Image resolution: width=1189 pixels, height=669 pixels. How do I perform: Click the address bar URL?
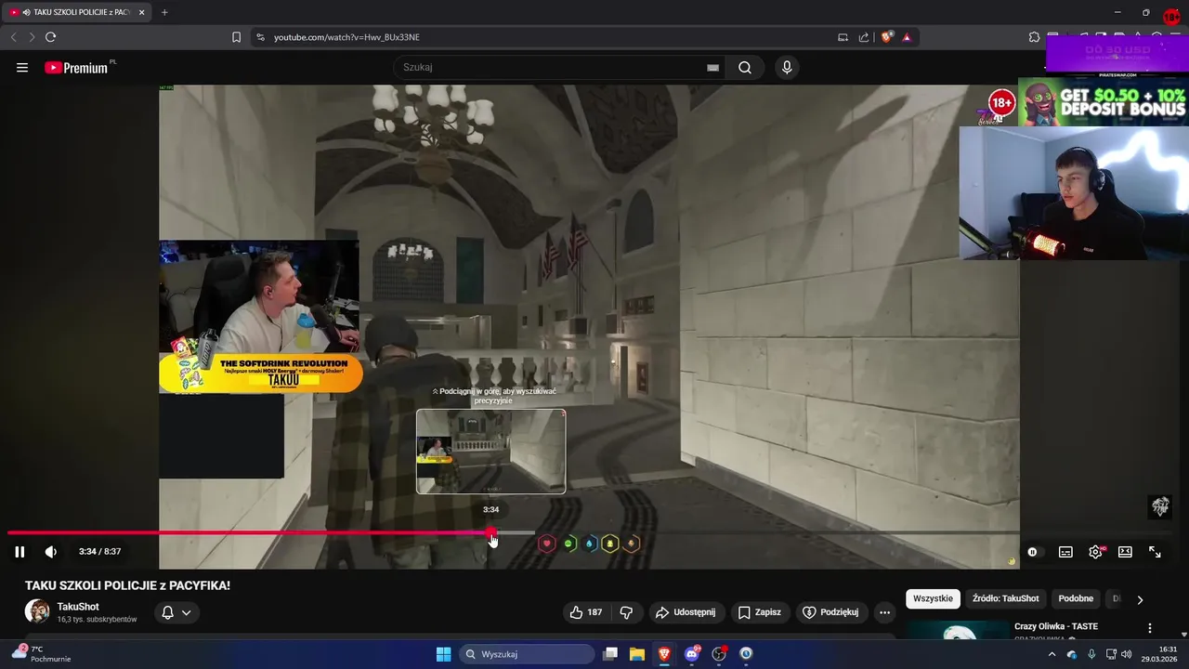pyautogui.click(x=346, y=37)
